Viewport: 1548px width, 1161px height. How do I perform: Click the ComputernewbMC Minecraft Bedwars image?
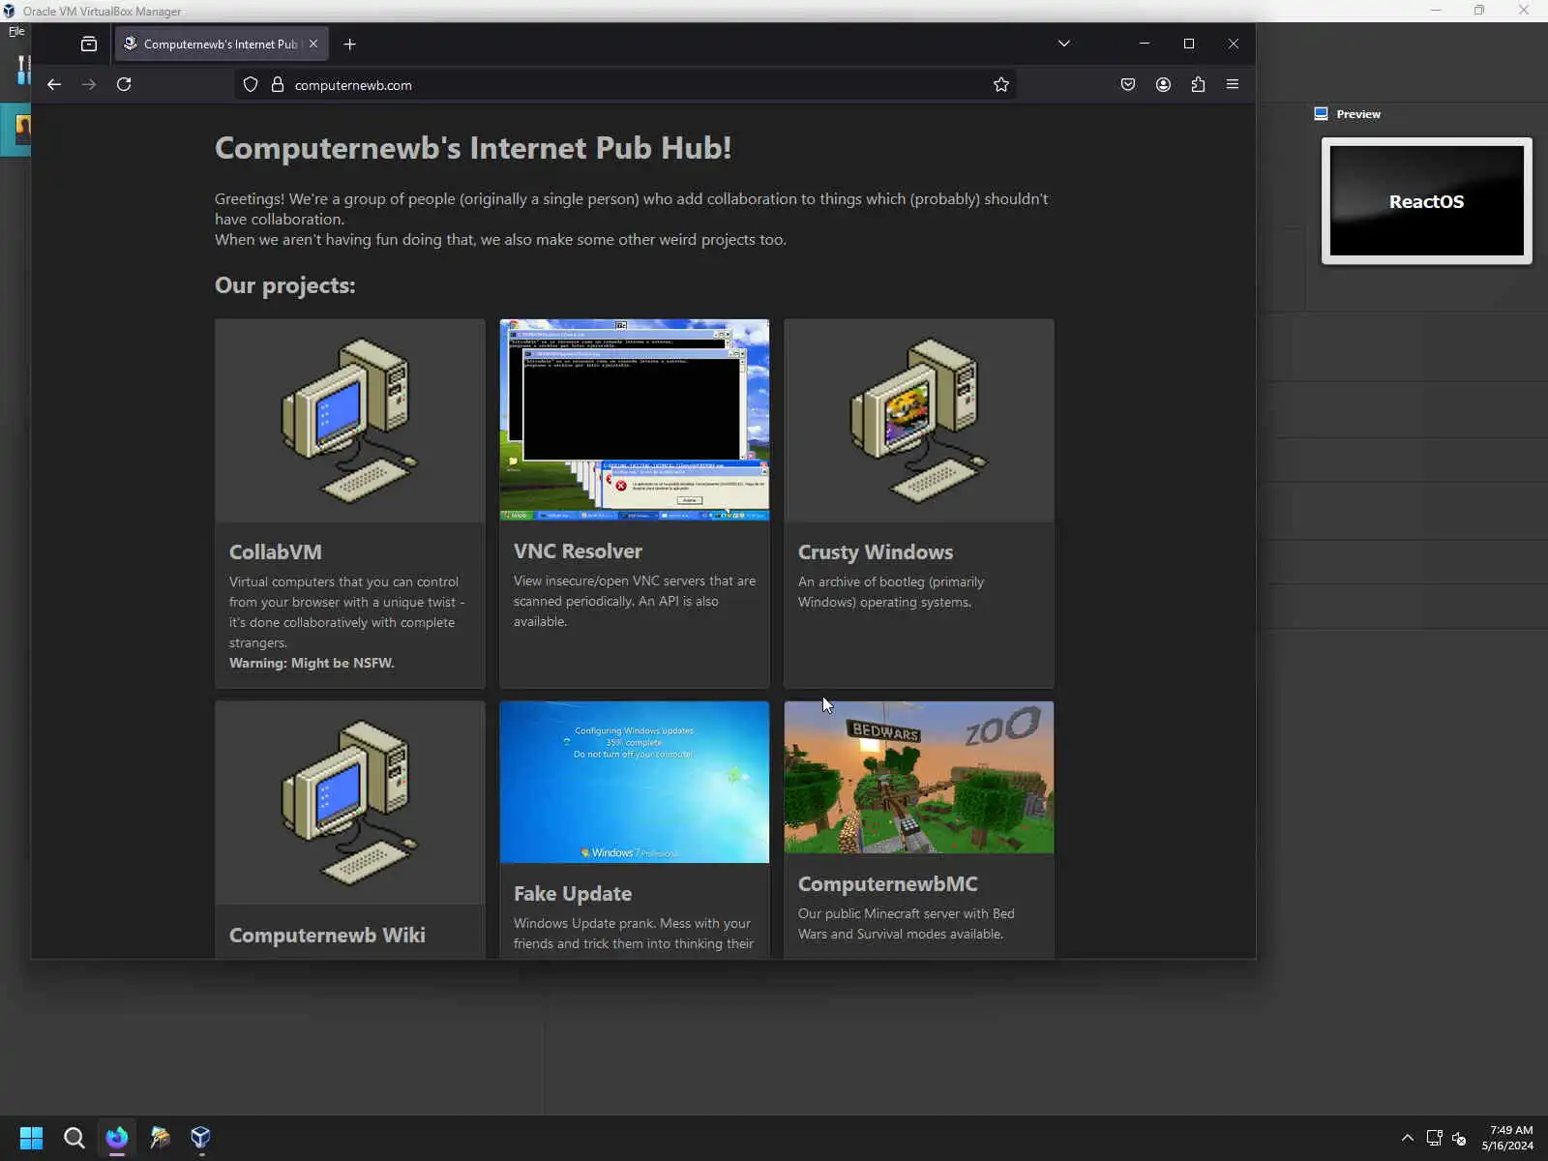919,778
